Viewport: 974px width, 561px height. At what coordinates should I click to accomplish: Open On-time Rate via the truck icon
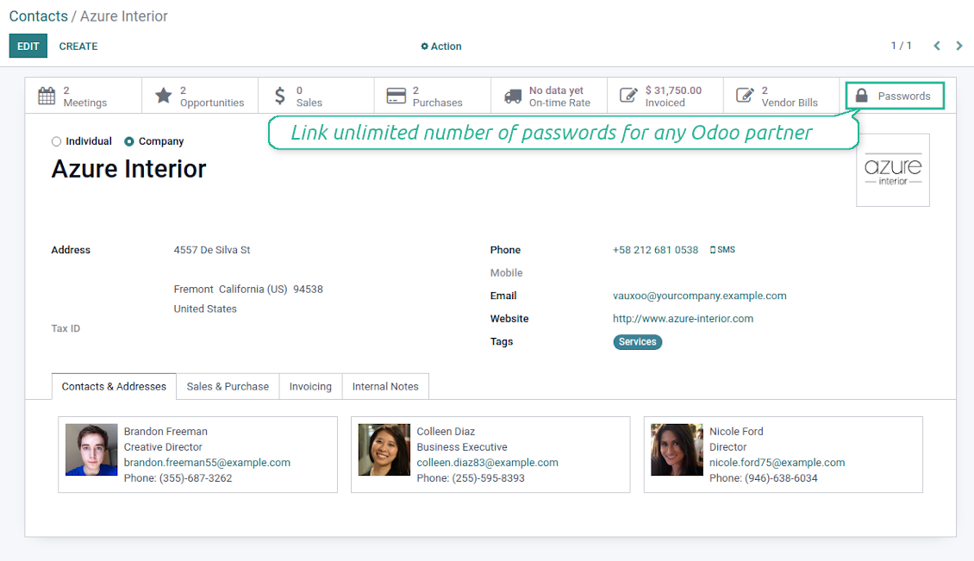513,97
